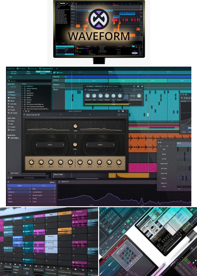Adjust the Compressor Threshold knob
The image size is (197, 276).
[x=88, y=96]
